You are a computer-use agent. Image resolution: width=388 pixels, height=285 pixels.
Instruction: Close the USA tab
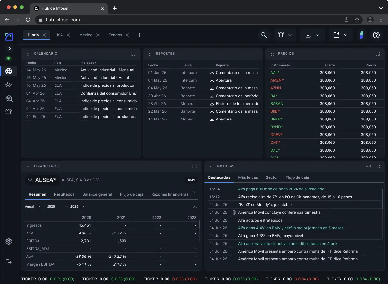(x=68, y=35)
